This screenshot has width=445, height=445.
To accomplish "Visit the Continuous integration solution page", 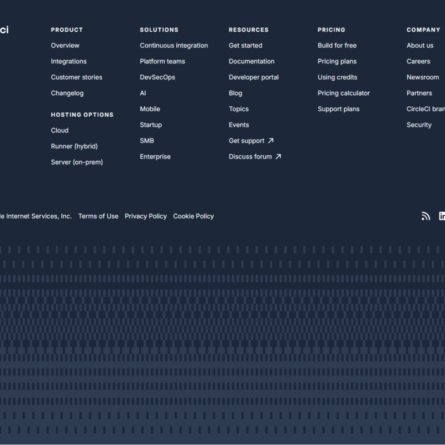I will coord(174,46).
